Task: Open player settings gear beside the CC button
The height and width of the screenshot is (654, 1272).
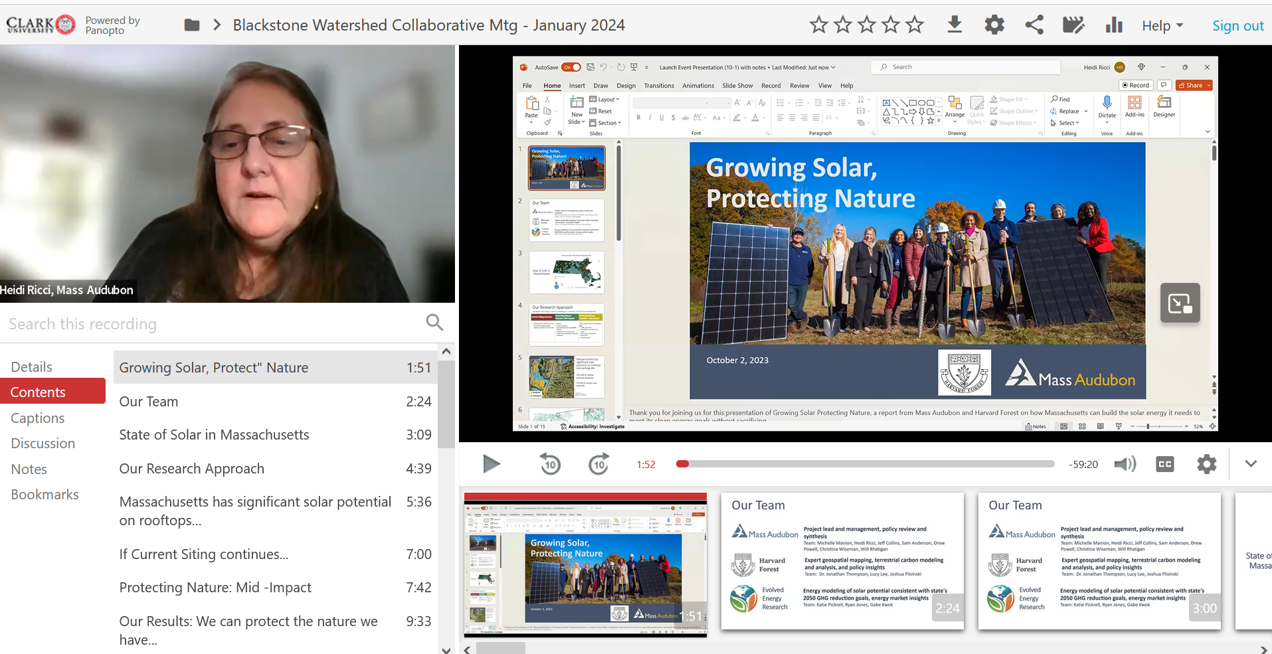Action: coord(1207,464)
